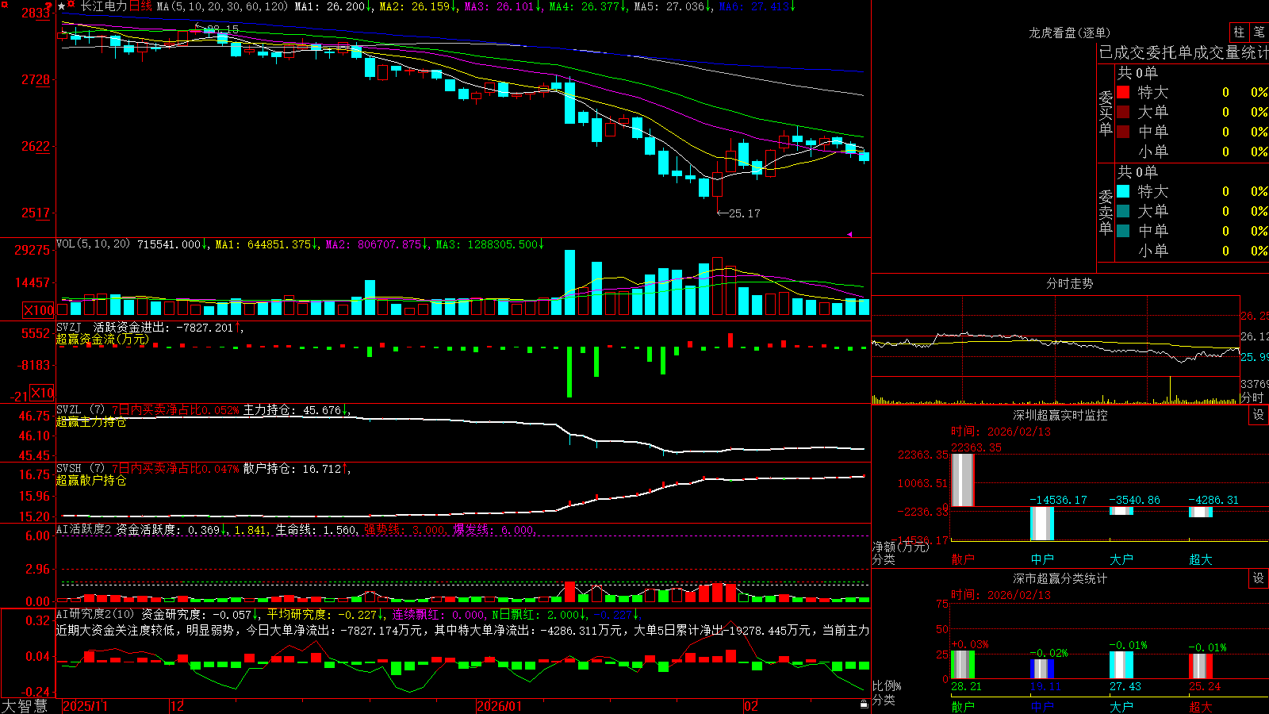This screenshot has width=1269, height=714.
Task: Click the white star icon beside 长江电力
Action: click(x=62, y=6)
